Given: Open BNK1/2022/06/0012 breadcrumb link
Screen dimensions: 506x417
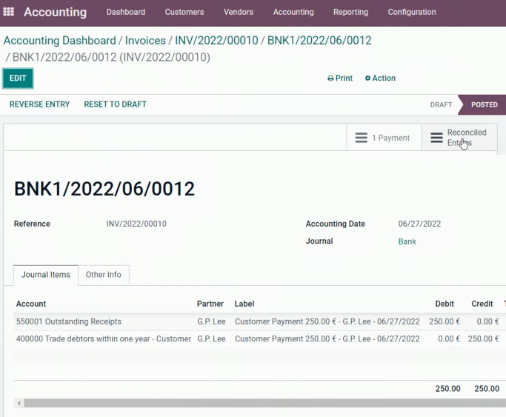Looking at the screenshot, I should [319, 41].
